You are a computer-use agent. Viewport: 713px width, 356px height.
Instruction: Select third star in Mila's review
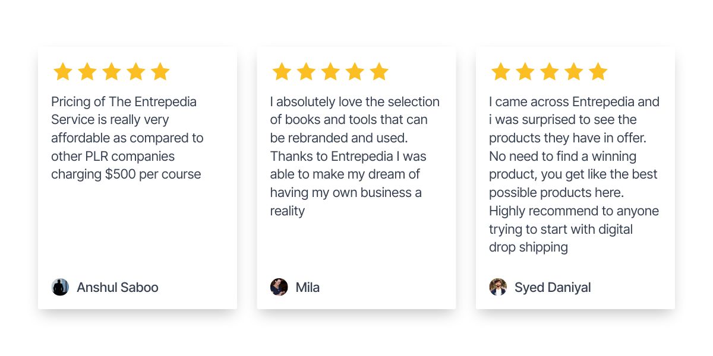point(330,72)
